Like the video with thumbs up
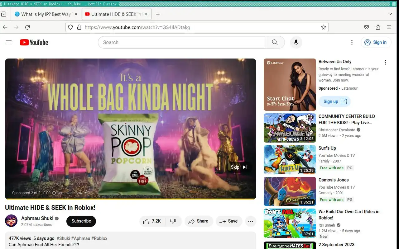Image resolution: width=399 pixels, height=249 pixels. [152, 221]
